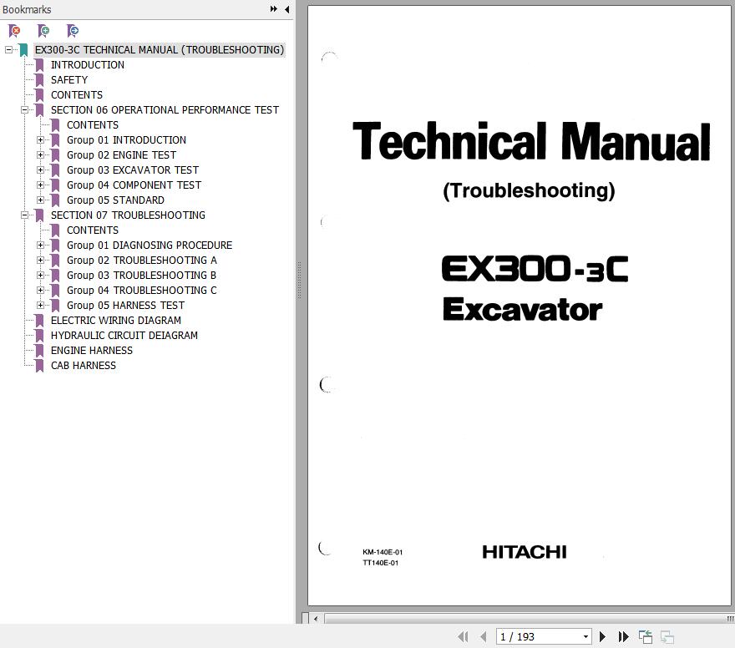Open the page number dropdown

(585, 637)
